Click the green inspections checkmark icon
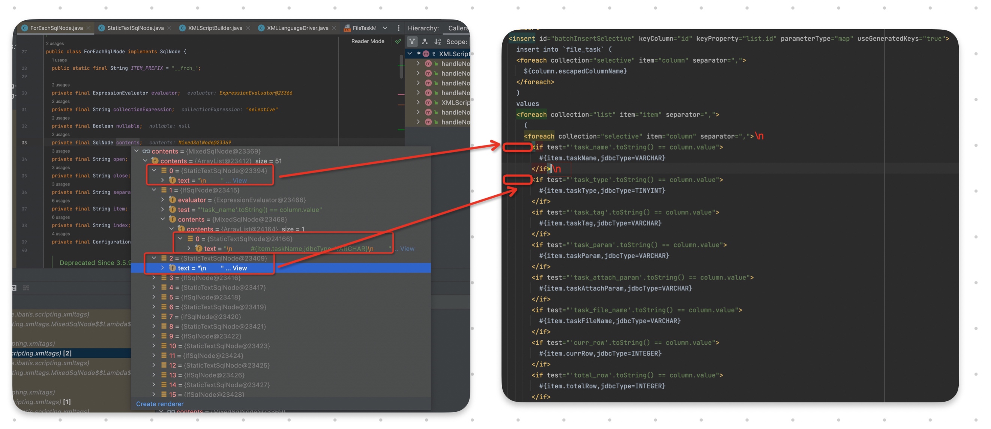 [x=398, y=41]
